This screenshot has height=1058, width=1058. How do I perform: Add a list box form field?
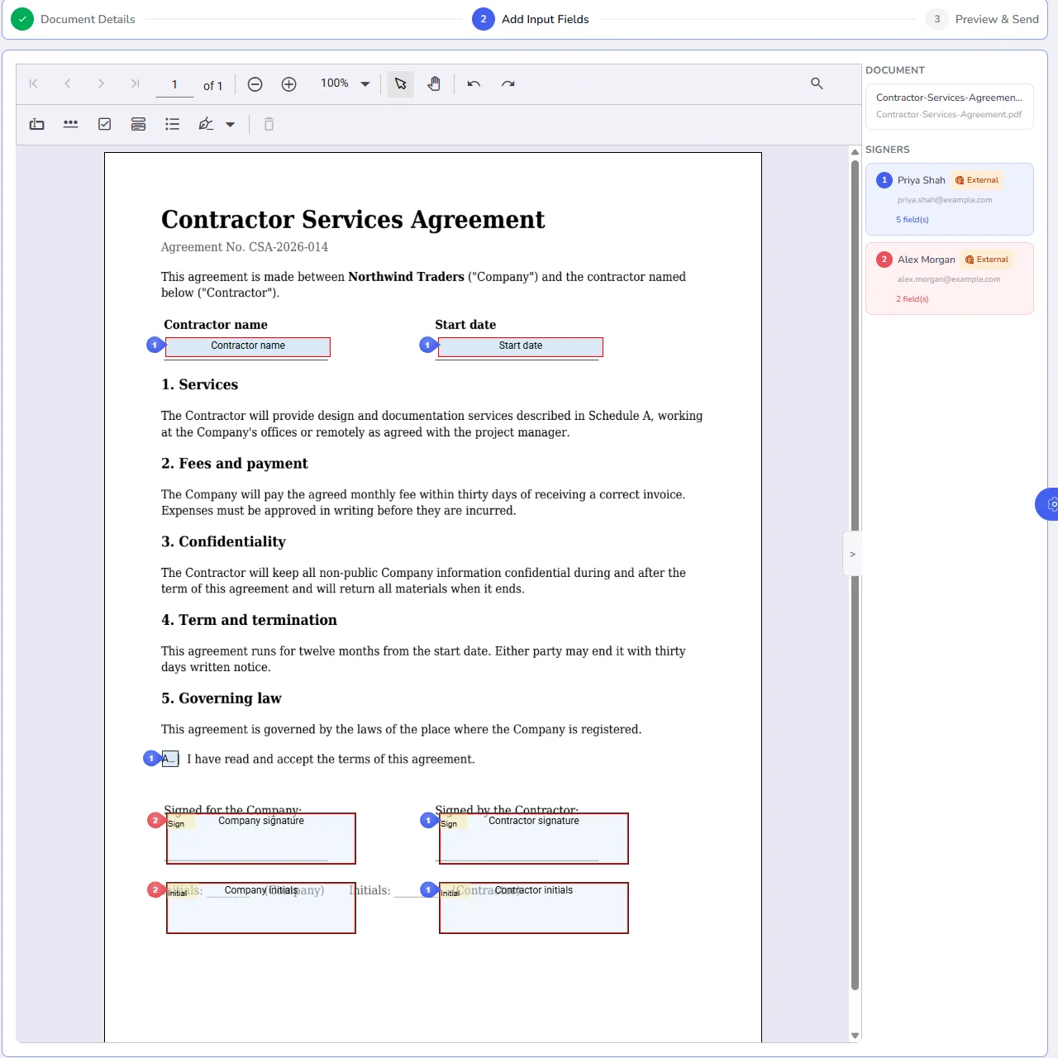pos(172,124)
